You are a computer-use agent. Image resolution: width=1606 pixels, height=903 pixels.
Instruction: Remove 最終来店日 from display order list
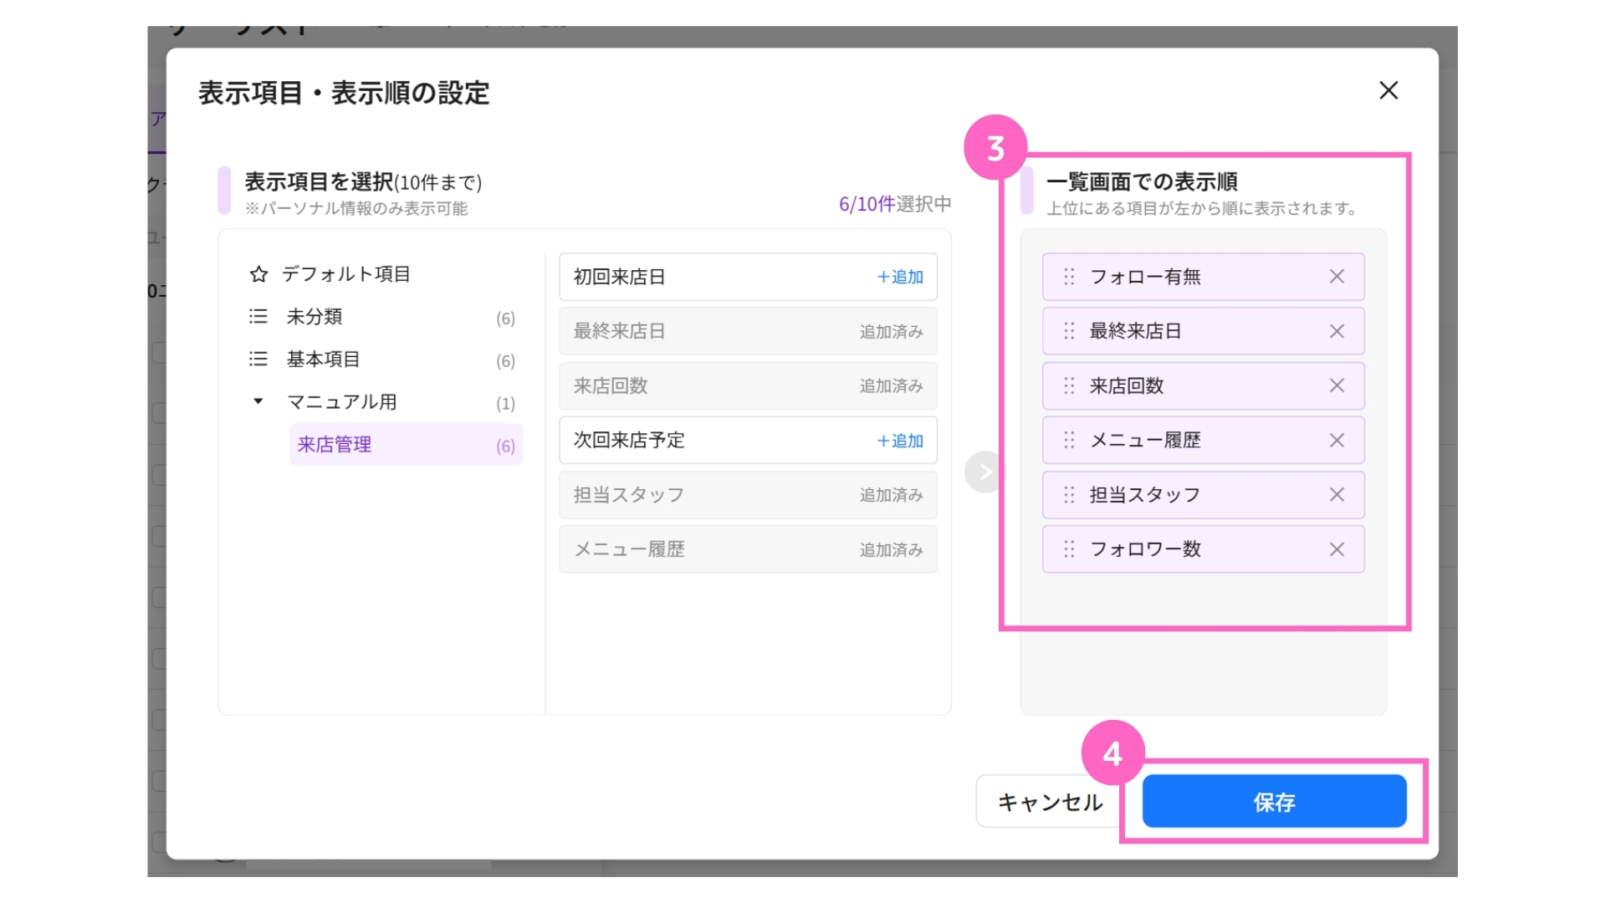[x=1337, y=331]
